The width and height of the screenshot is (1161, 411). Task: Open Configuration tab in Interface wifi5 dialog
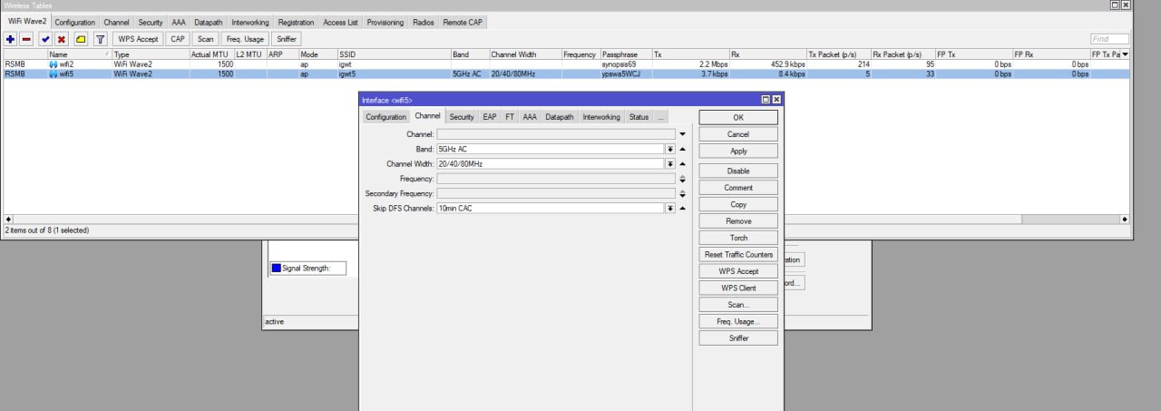385,117
